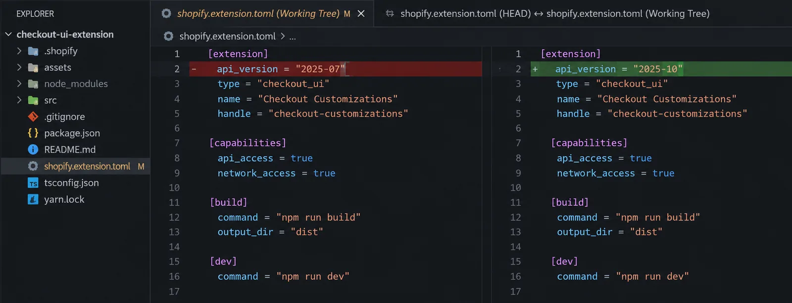Click the .shopify folder icon
The width and height of the screenshot is (792, 303).
click(x=33, y=51)
